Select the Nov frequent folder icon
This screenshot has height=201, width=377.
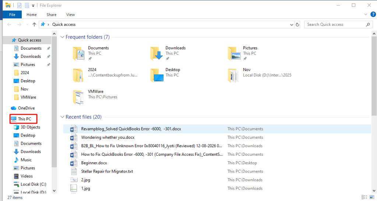tap(233, 75)
